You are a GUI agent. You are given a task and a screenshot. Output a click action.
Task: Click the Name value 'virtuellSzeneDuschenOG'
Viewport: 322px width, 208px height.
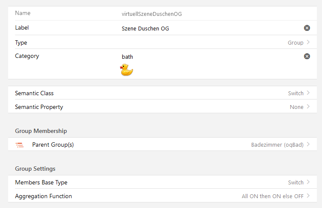(152, 14)
